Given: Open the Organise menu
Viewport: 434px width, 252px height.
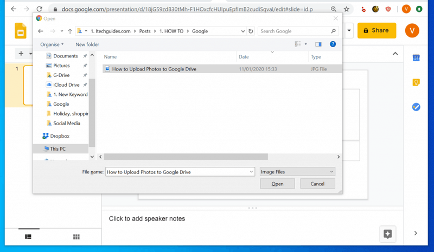Looking at the screenshot, I should point(52,44).
